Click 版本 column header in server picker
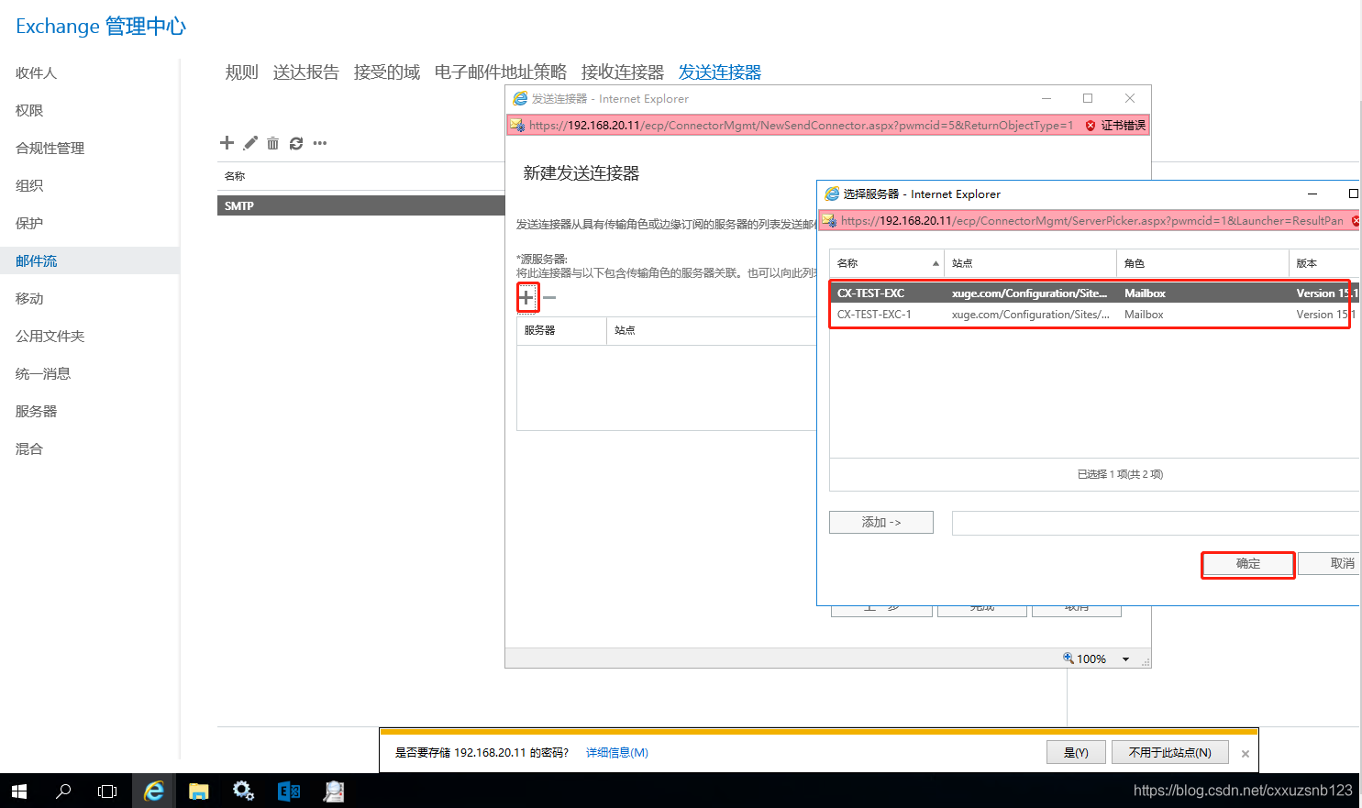 point(1324,263)
